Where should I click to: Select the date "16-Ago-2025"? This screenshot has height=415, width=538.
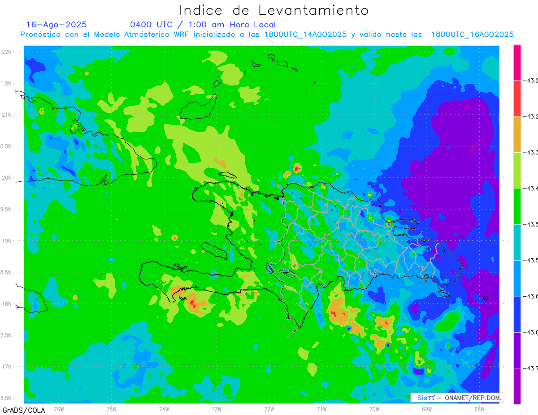tap(56, 25)
